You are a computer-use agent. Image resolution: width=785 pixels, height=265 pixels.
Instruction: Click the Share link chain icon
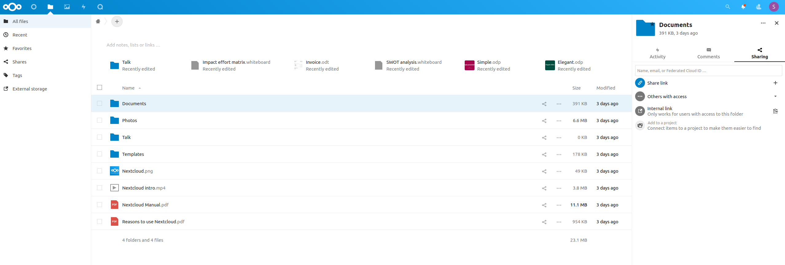(x=640, y=83)
